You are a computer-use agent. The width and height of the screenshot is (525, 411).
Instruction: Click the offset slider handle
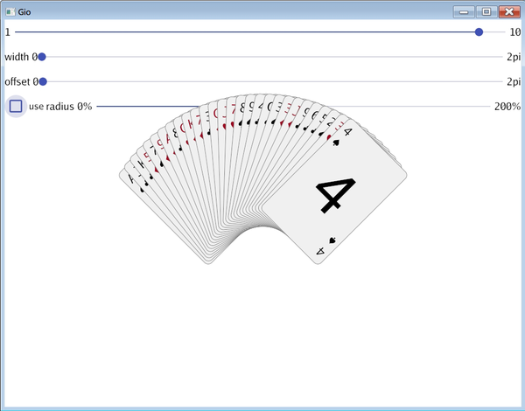pos(42,81)
